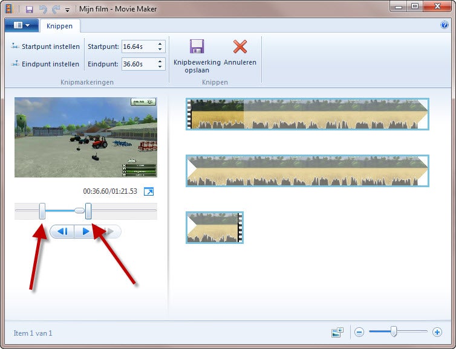Select the short third storyboard clip
The height and width of the screenshot is (349, 456).
coord(215,228)
